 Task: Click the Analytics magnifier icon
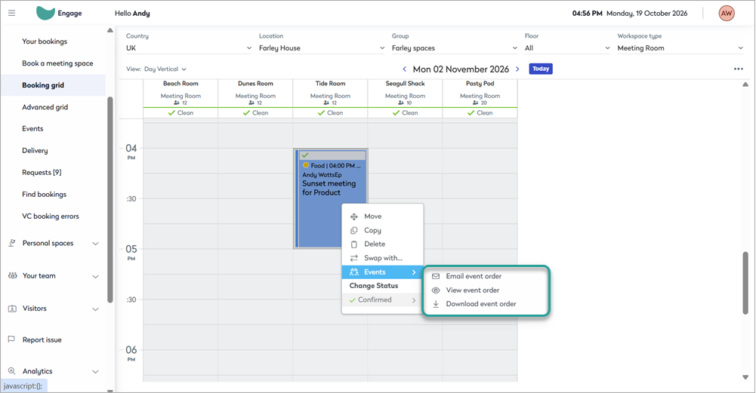(x=11, y=371)
